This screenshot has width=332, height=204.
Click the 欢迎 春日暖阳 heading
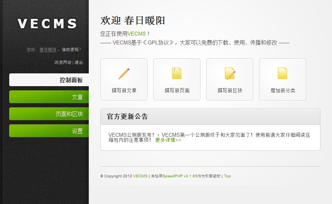(x=132, y=20)
